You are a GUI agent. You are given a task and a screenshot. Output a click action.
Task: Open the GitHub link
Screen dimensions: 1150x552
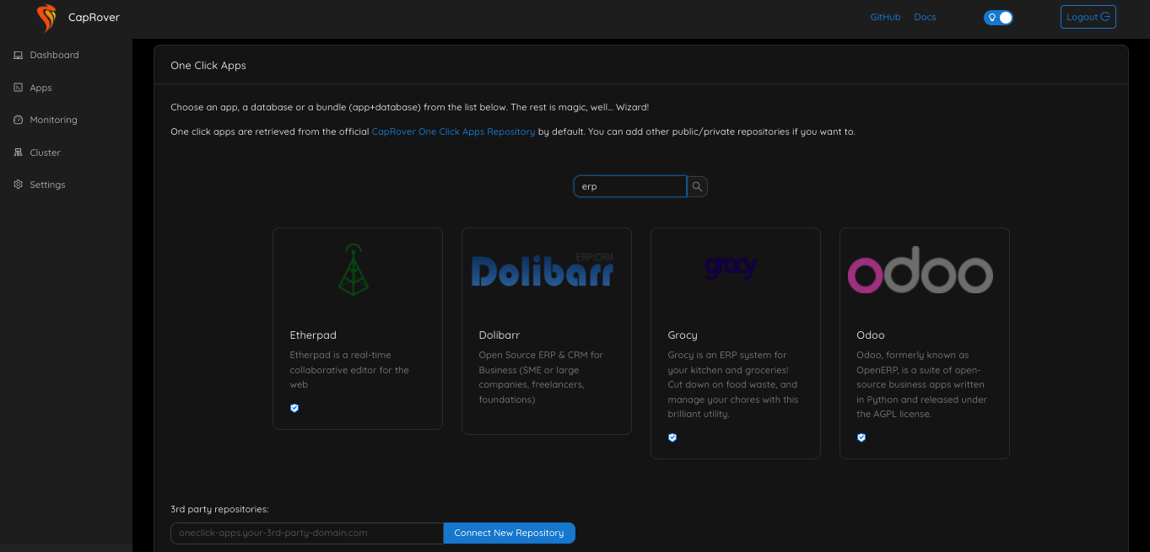click(x=885, y=17)
